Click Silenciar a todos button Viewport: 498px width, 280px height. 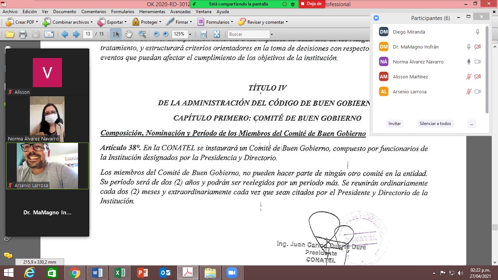click(x=435, y=124)
